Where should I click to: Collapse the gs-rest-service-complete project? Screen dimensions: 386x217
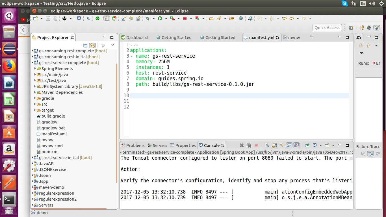pyautogui.click(x=32, y=63)
